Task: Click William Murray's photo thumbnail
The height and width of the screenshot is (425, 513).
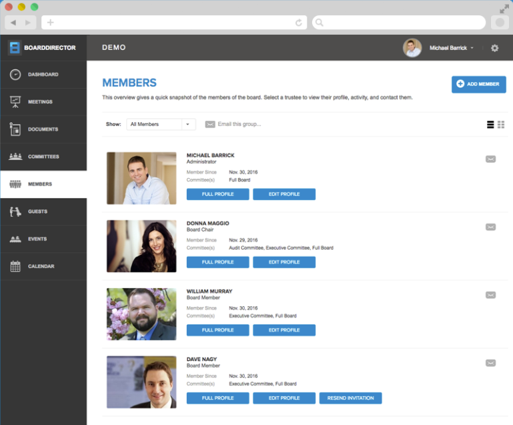Action: pos(141,314)
